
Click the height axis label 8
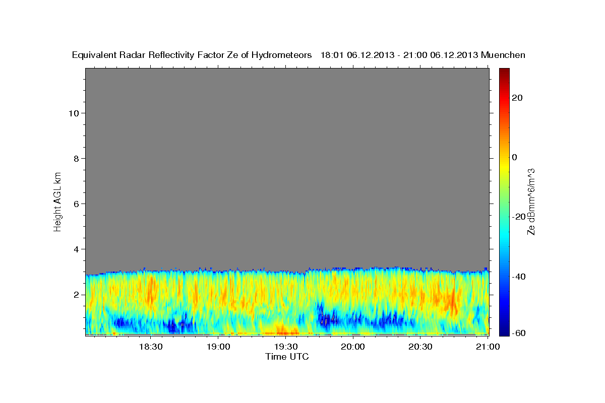coord(77,158)
